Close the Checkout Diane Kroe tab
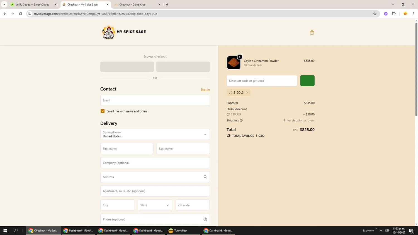The image size is (418, 235). (159, 4)
